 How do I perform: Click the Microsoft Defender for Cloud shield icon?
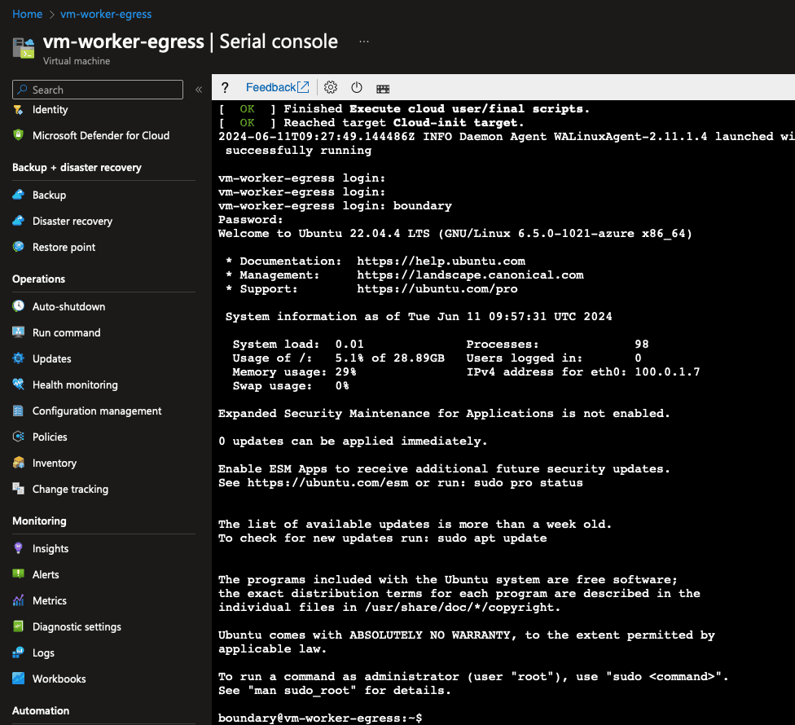point(19,135)
